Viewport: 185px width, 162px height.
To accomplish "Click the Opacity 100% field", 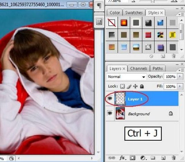I will 170,77.
